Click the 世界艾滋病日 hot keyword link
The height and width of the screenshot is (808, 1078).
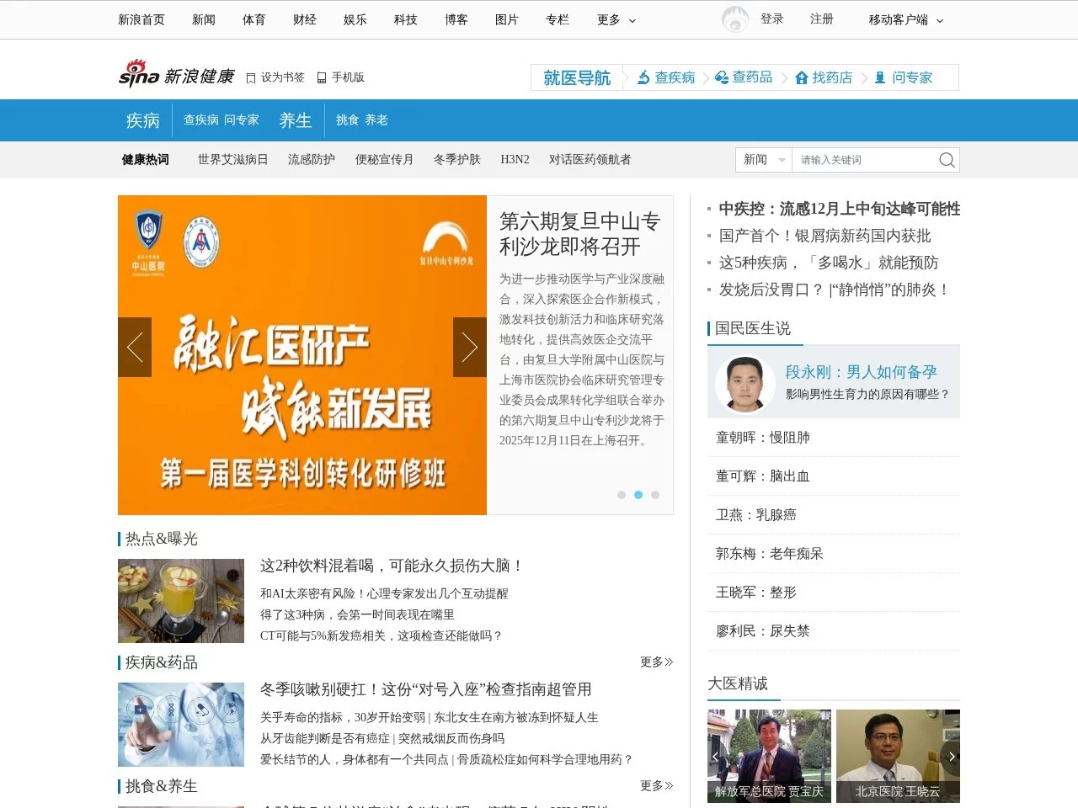233,159
